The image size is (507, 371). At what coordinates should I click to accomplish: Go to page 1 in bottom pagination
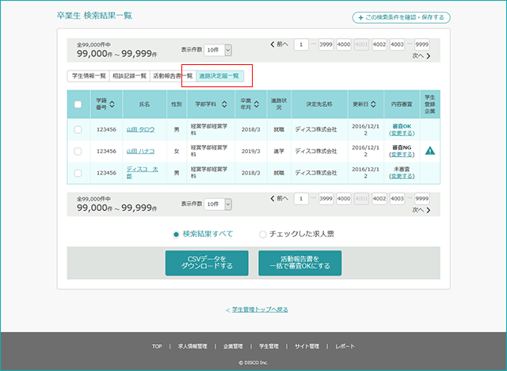point(301,198)
